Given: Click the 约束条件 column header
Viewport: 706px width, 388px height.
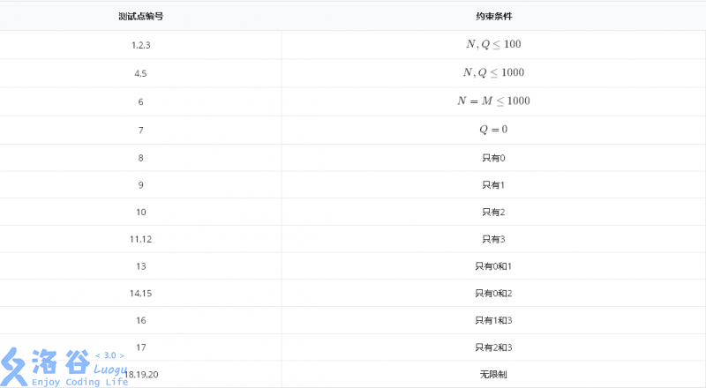Looking at the screenshot, I should tap(494, 17).
